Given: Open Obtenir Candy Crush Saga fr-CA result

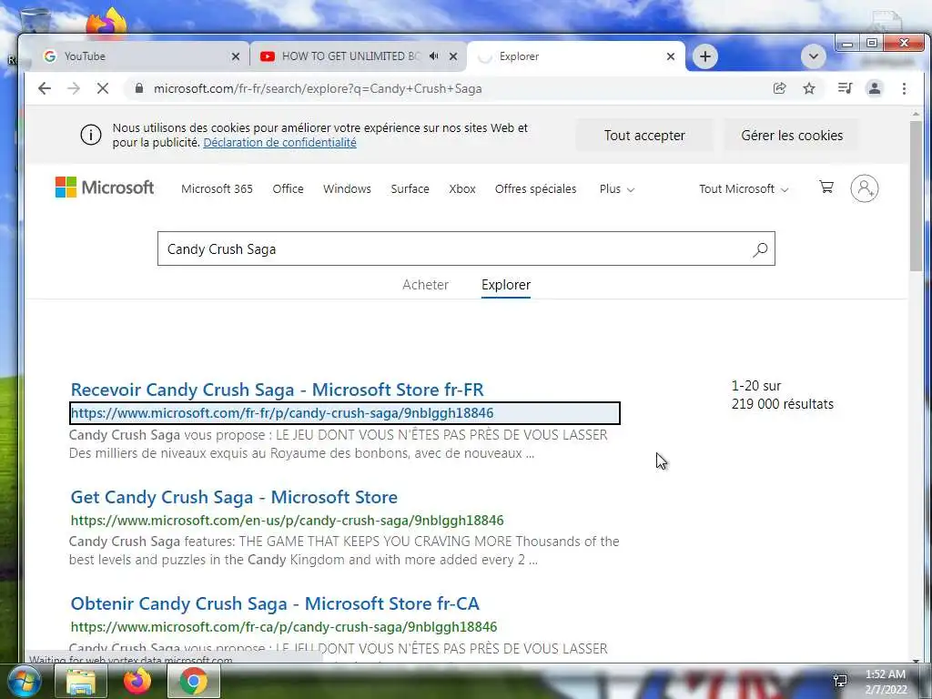Looking at the screenshot, I should (x=275, y=604).
